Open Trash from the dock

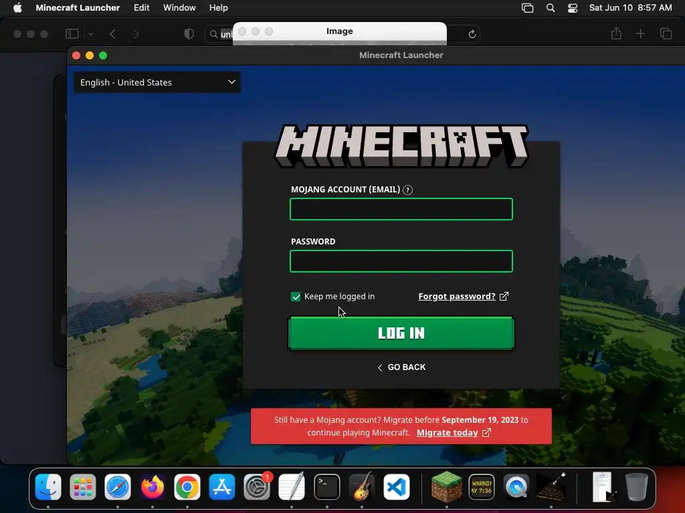tap(637, 487)
